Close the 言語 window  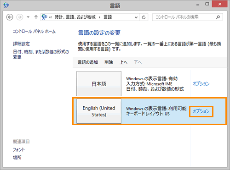tap(220, 4)
